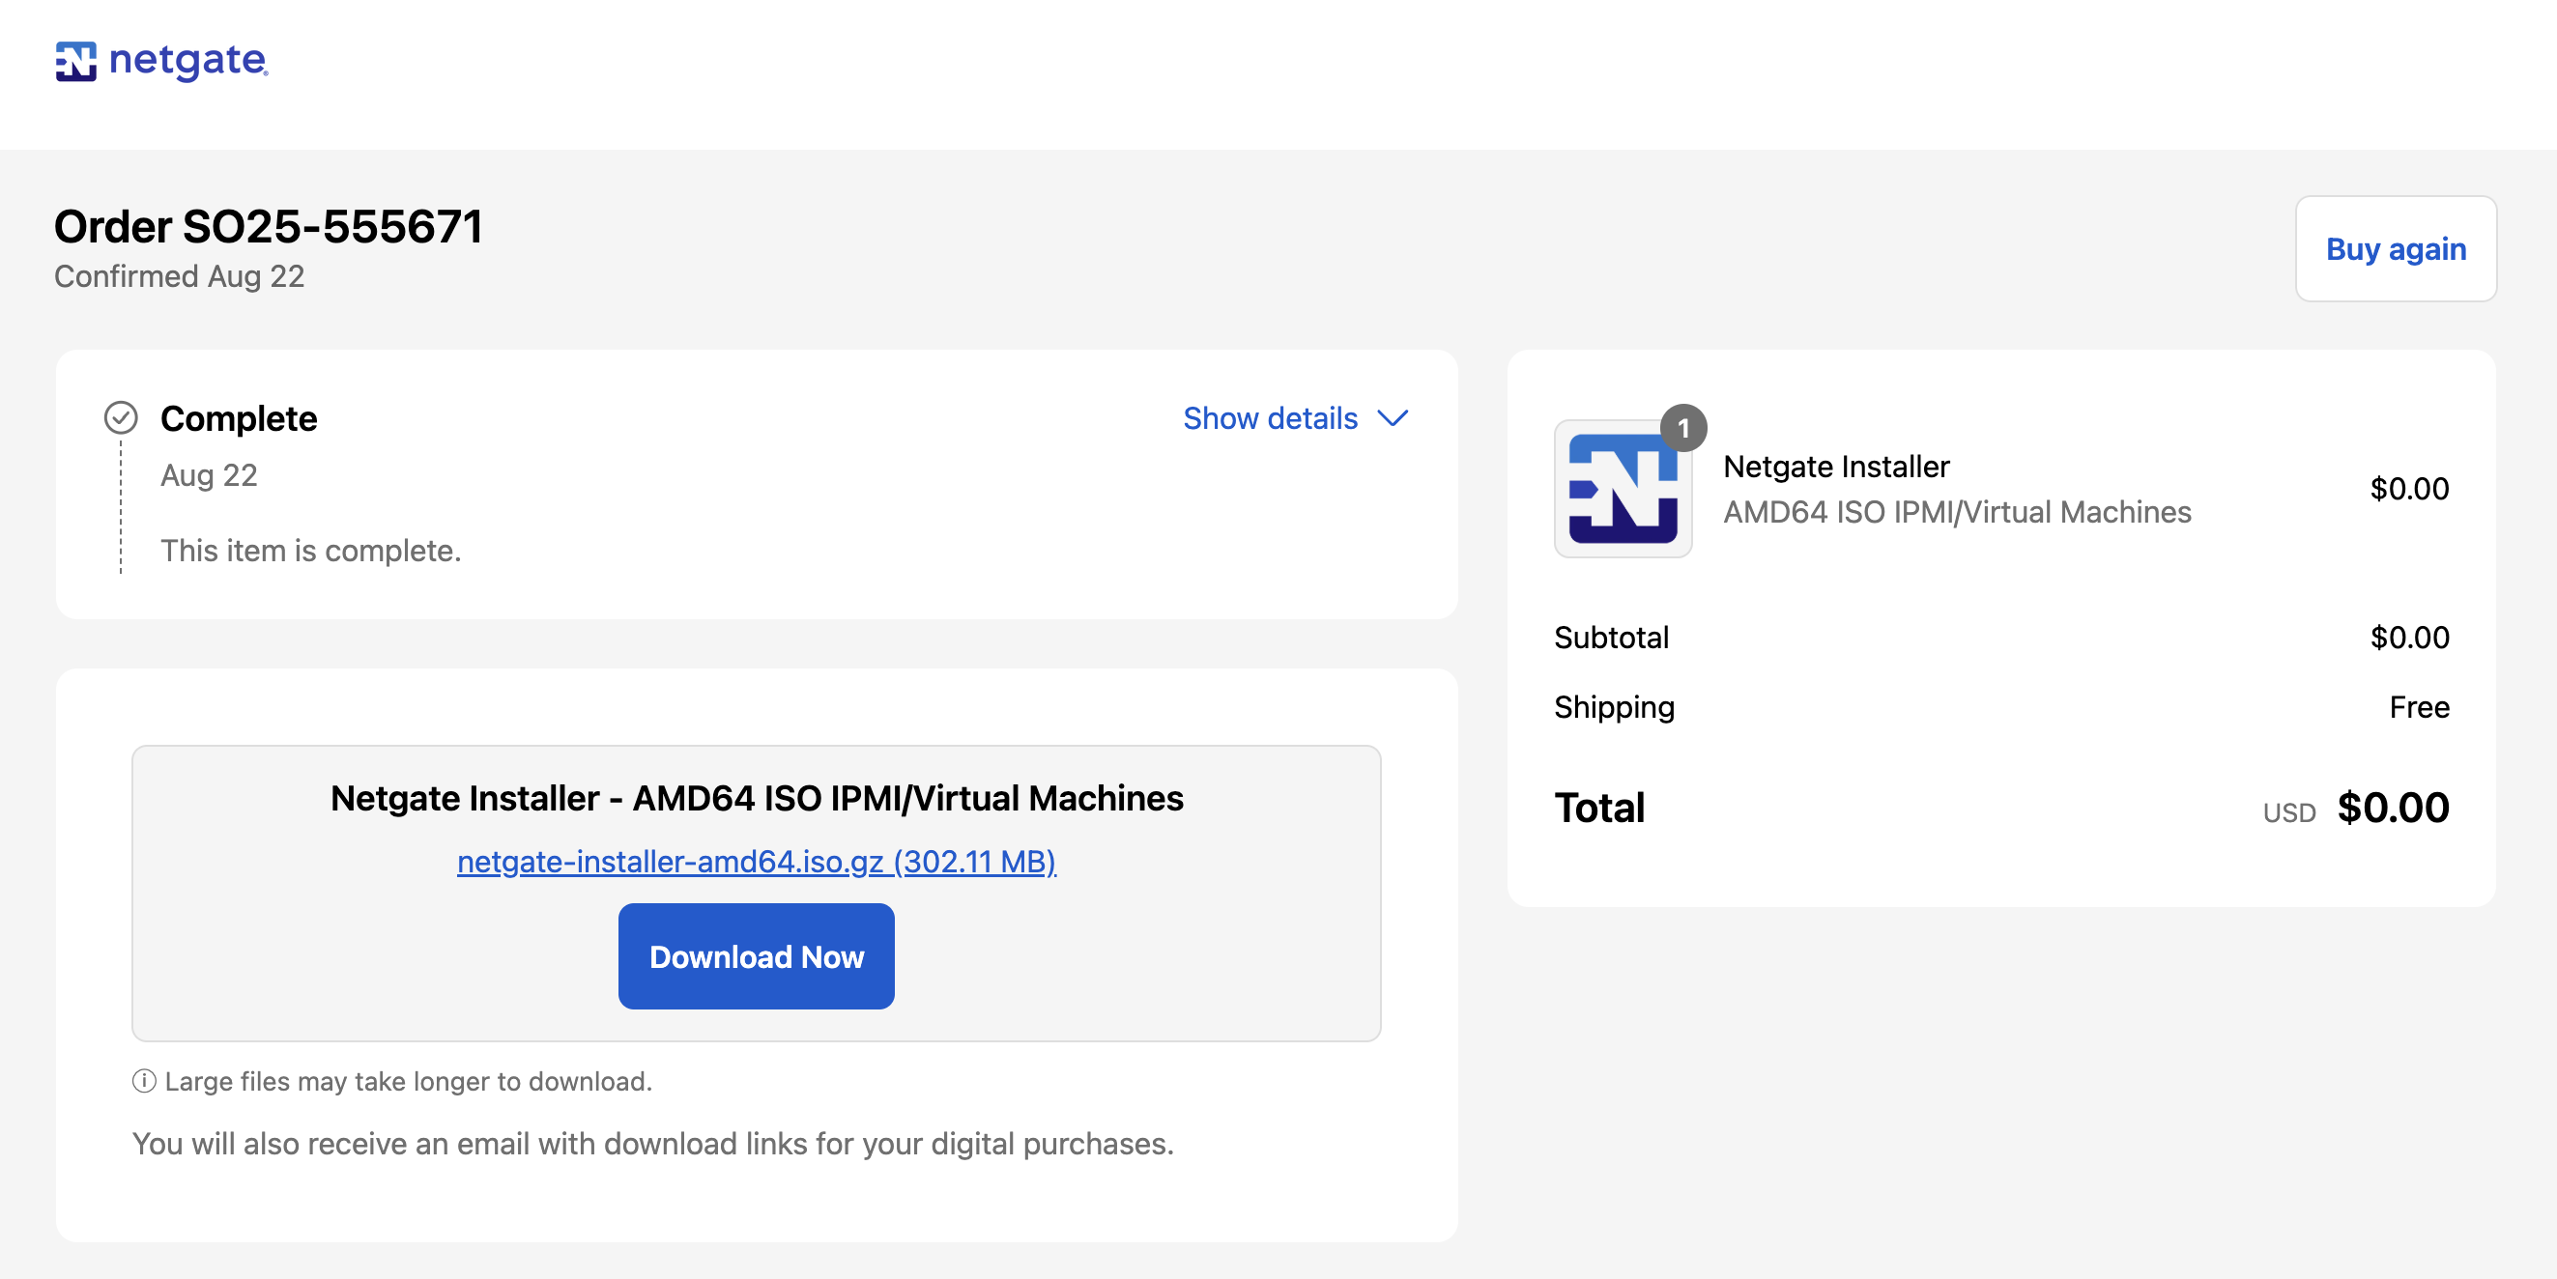Click the quantity badge showing 1
Screen dimensions: 2557x1279
(1683, 429)
